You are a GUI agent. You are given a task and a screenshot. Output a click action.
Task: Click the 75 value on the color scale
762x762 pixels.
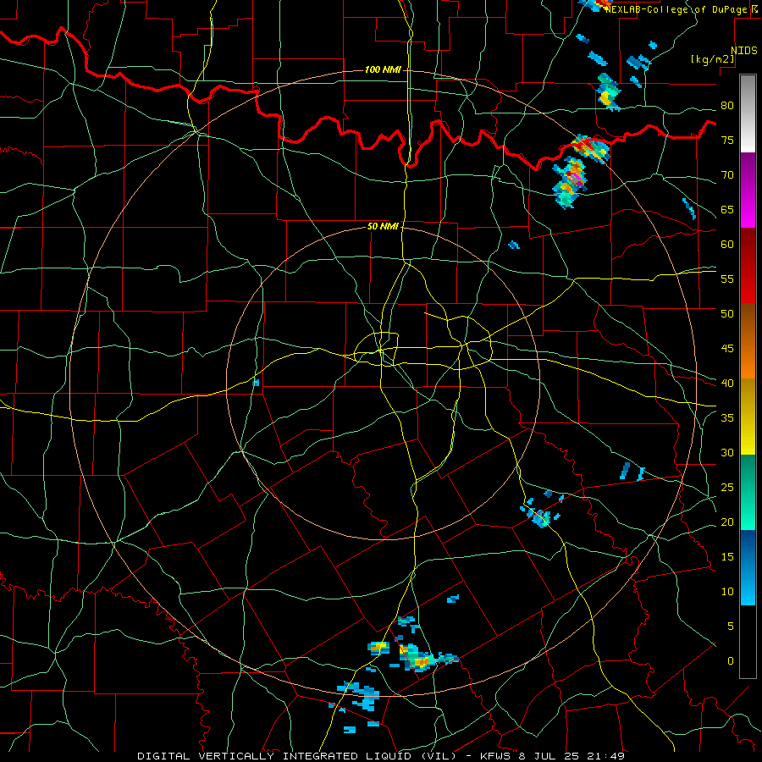tap(727, 140)
